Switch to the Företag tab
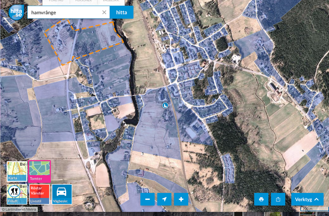 (x=56, y=2)
